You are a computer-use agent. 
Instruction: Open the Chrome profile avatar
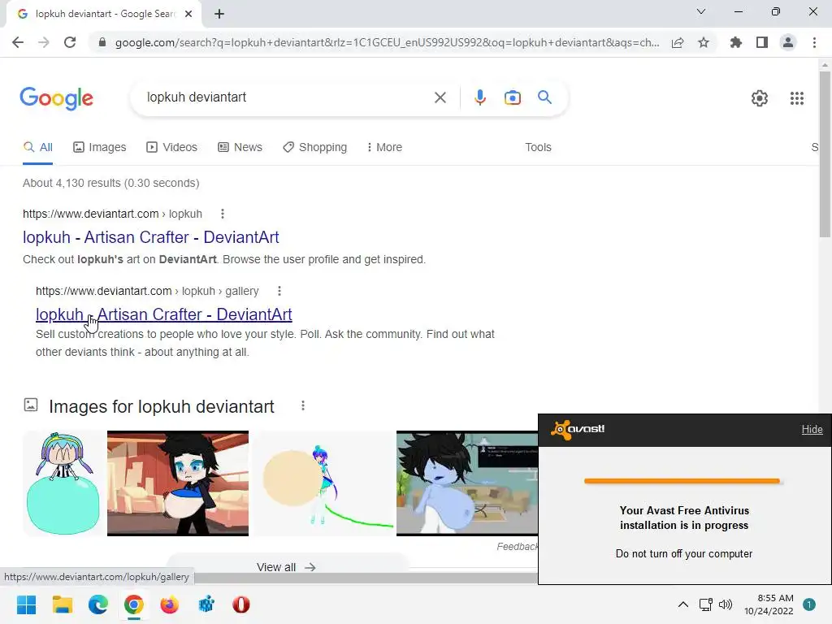pos(788,42)
